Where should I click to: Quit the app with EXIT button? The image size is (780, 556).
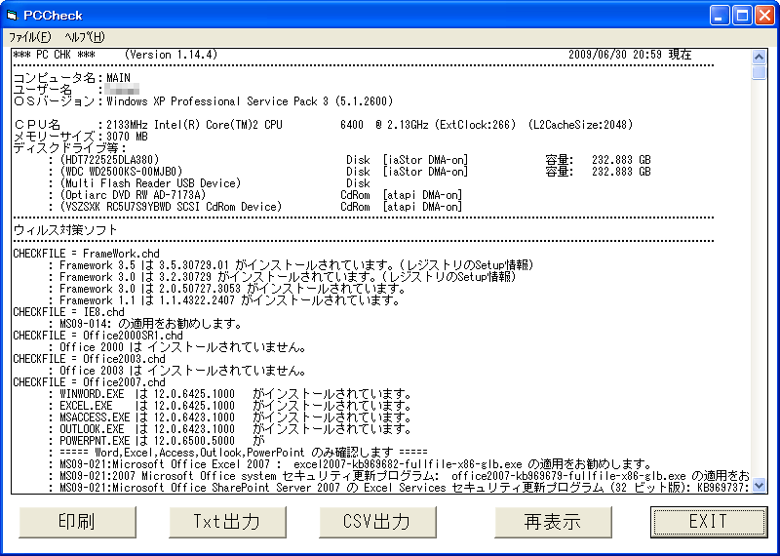[x=709, y=522]
